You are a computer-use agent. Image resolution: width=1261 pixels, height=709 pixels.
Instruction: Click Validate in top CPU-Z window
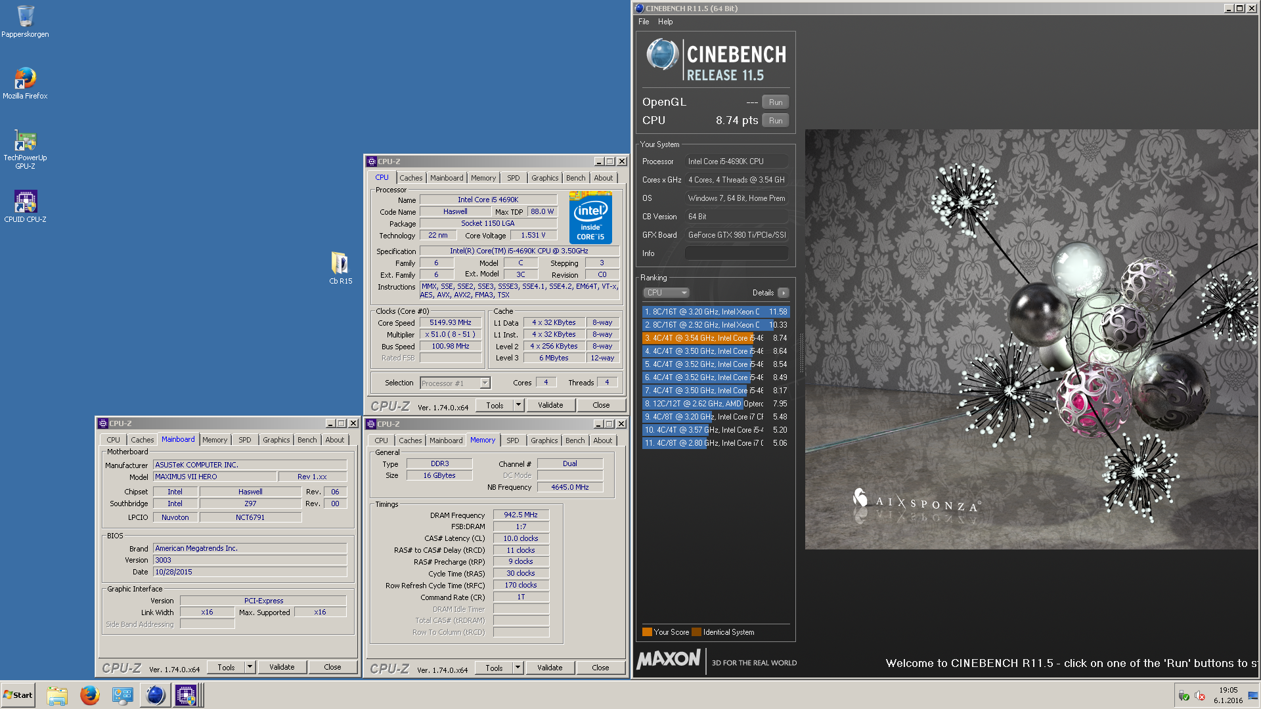pos(550,406)
